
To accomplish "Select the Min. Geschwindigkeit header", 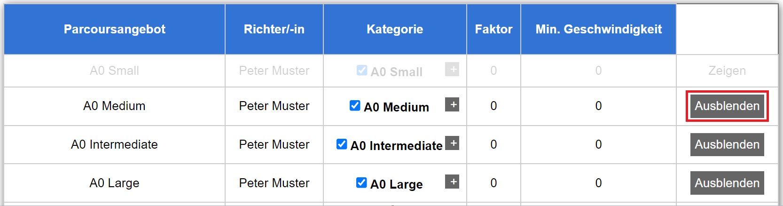I will [598, 29].
